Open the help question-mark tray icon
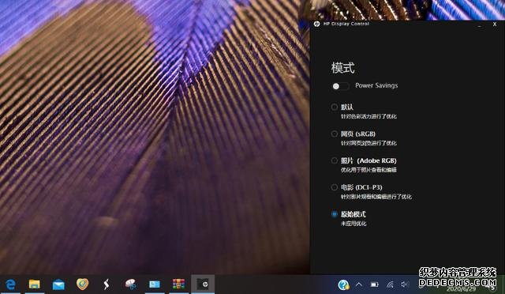 click(x=343, y=285)
